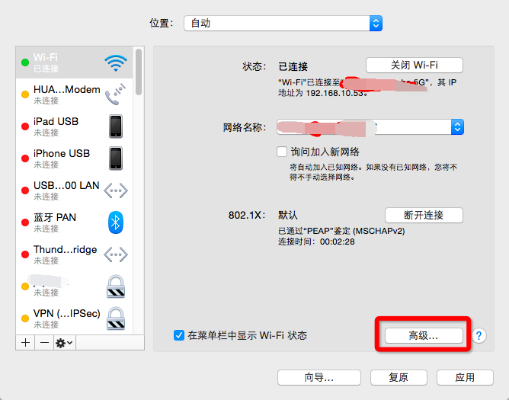Screen dimensions: 509x400
Task: Click the VPN (IPSec) padlock icon
Action: 116,318
